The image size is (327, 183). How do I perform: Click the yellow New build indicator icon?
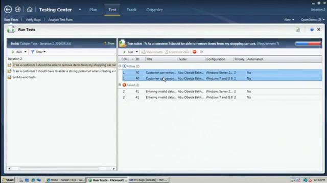click(x=105, y=43)
